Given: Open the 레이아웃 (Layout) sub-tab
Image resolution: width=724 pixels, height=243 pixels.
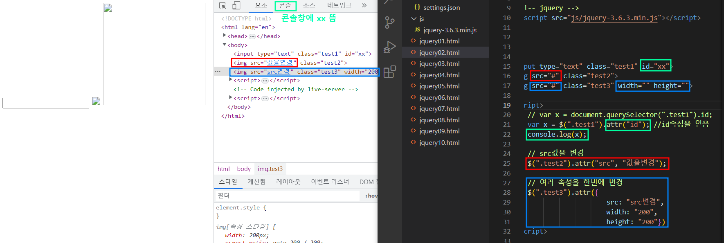Looking at the screenshot, I should (x=288, y=182).
